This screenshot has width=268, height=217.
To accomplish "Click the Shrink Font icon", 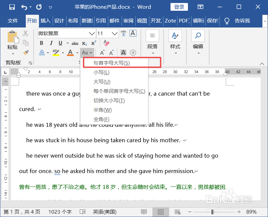I will [112, 53].
